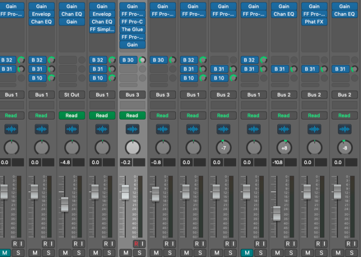Select waveform icon on the strip panned -7
This screenshot has width=361, height=257.
[223, 129]
